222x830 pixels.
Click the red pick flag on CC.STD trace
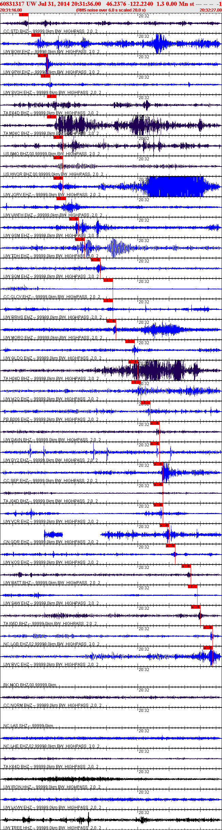point(24,15)
